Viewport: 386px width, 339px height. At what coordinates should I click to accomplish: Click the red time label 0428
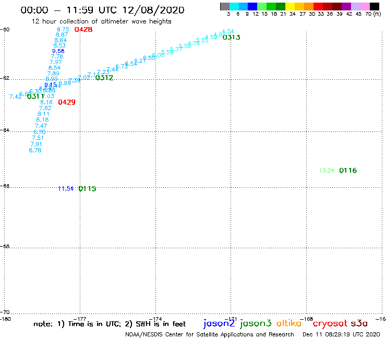pos(83,30)
